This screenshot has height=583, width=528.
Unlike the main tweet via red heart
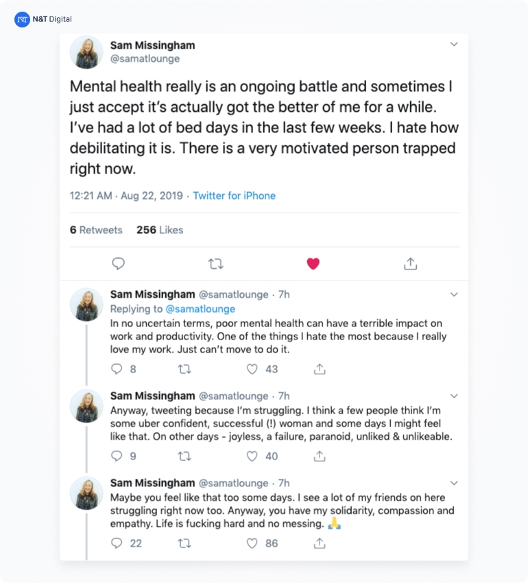tap(313, 263)
